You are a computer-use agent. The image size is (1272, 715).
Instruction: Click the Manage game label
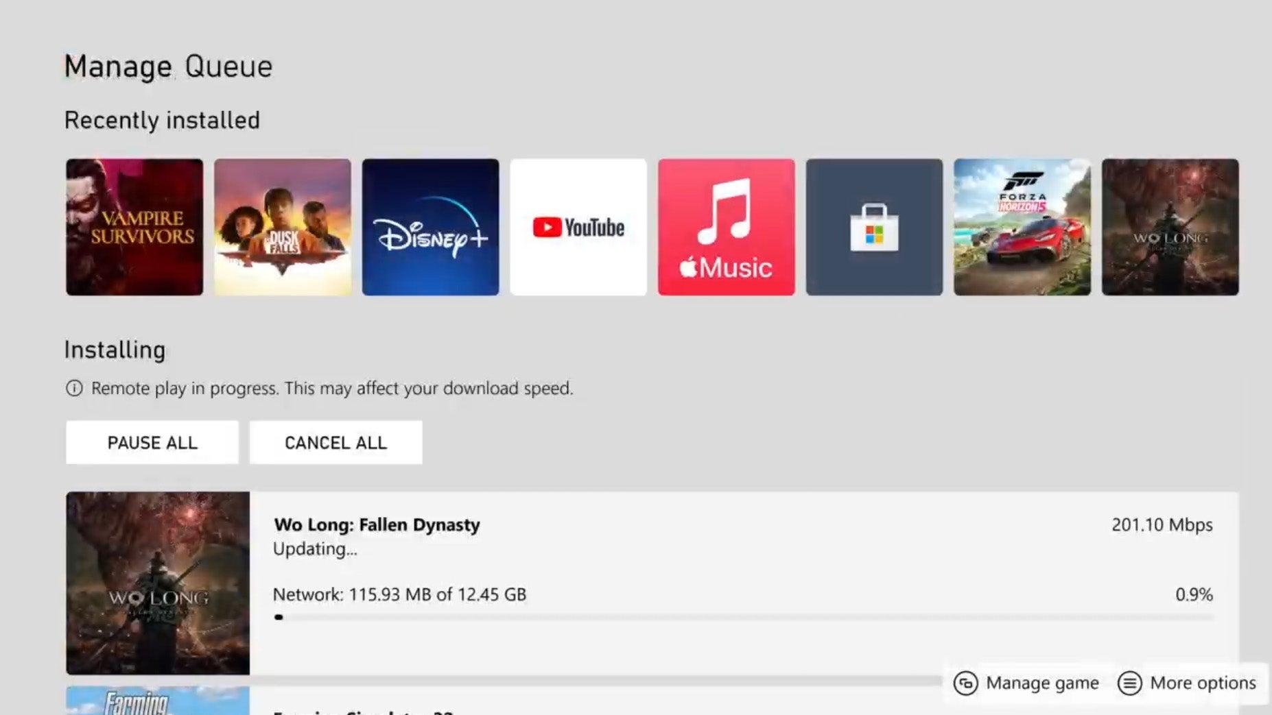click(x=1042, y=683)
